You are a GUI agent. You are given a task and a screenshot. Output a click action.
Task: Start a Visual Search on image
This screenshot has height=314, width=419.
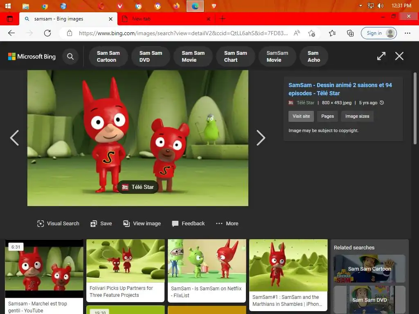coord(58,224)
